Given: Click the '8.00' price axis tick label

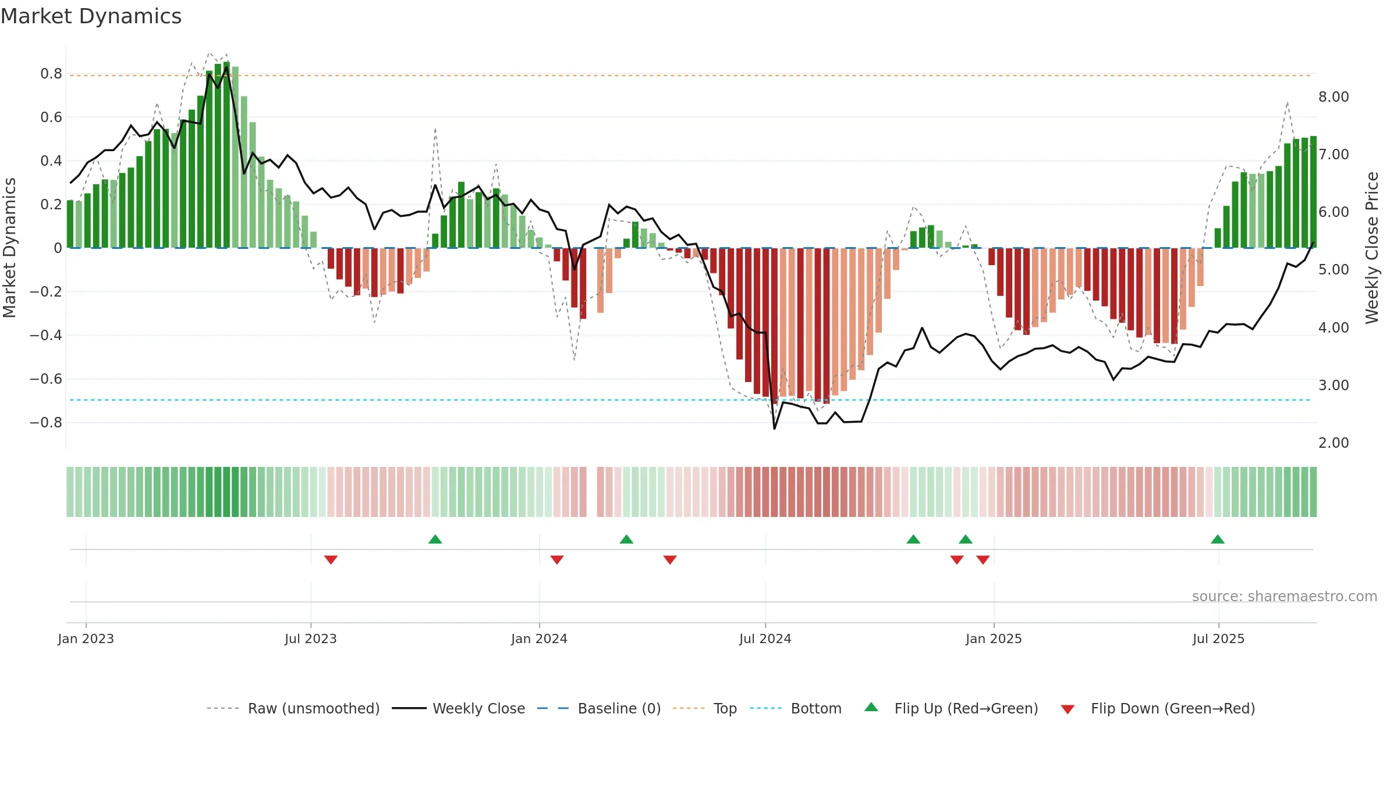Looking at the screenshot, I should pyautogui.click(x=1334, y=97).
